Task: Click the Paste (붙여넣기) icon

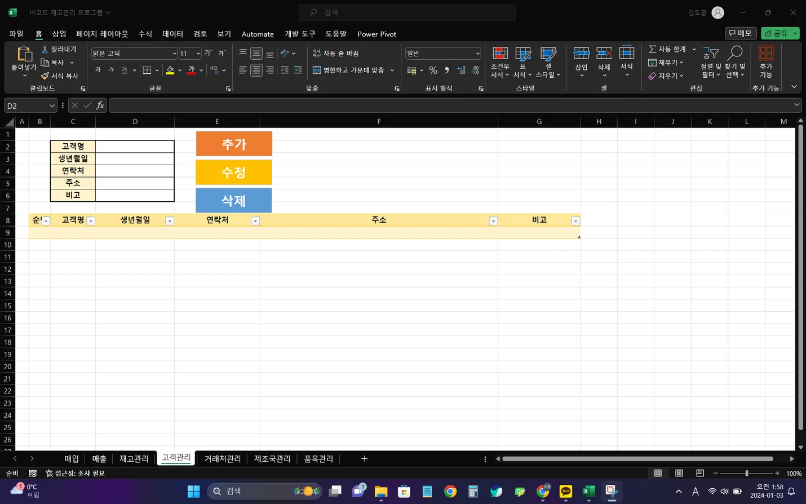Action: [x=24, y=54]
